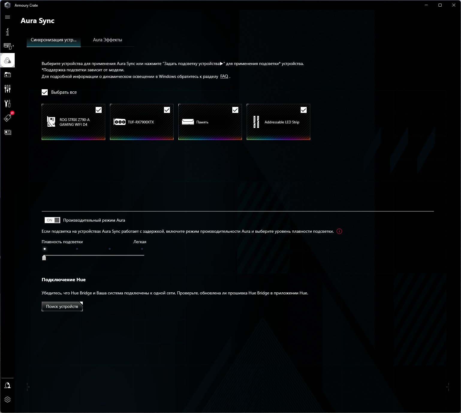This screenshot has height=413, width=461.
Task: Click the memory module icon on Память card
Action: (x=188, y=122)
